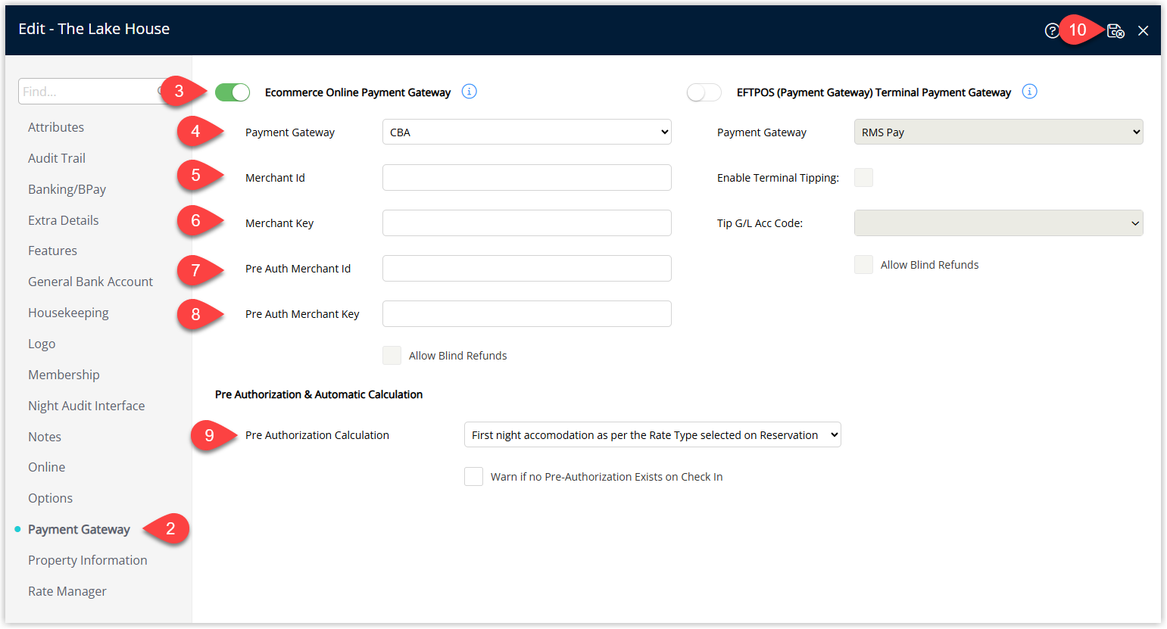Open Property Information section

click(88, 560)
